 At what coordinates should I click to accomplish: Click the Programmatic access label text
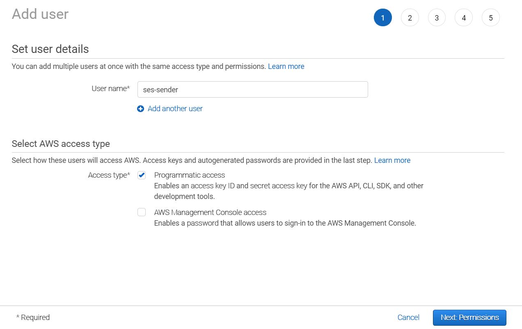click(189, 175)
